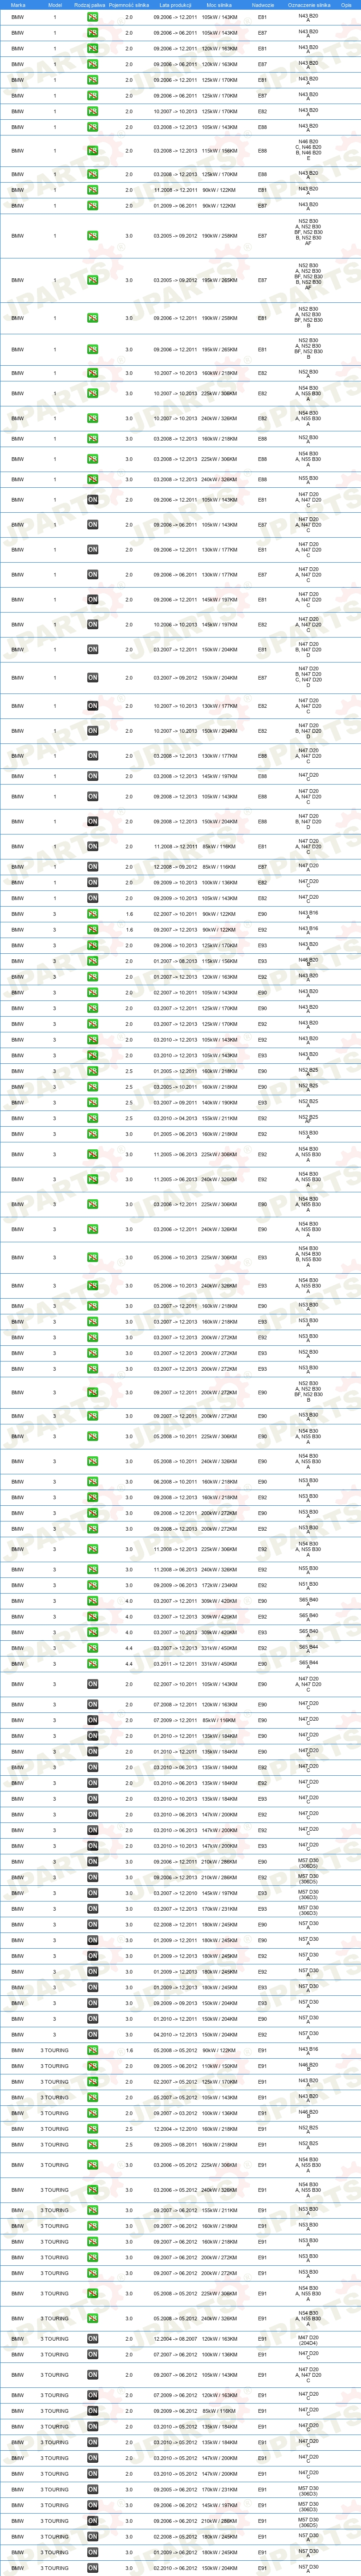361x2576 pixels.
Task: Click the Moc silnika column header
Action: click(x=219, y=4)
